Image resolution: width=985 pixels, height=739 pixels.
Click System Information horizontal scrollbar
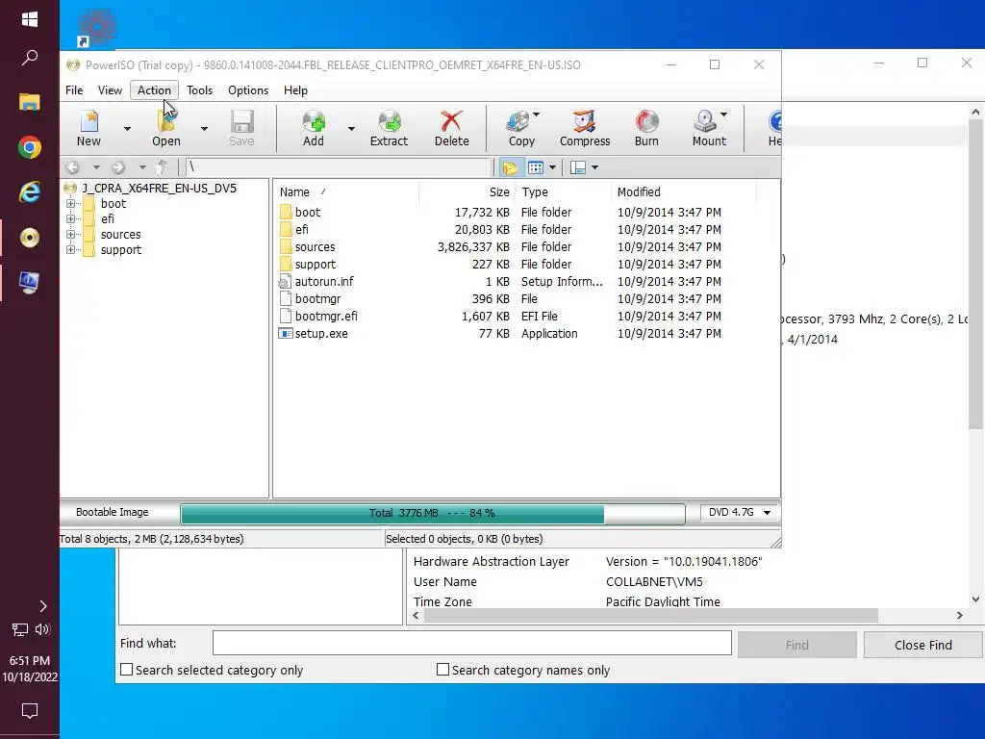(x=651, y=616)
